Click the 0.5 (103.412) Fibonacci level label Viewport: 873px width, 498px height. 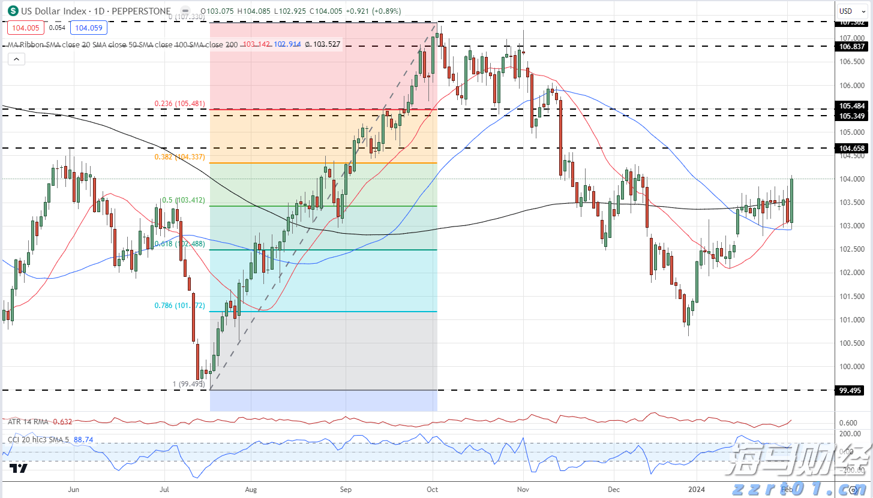(x=182, y=201)
